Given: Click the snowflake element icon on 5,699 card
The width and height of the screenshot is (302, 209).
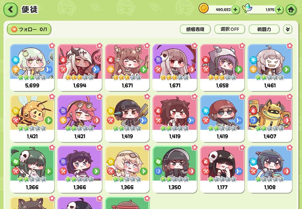Looking at the screenshot, I should [15, 60].
